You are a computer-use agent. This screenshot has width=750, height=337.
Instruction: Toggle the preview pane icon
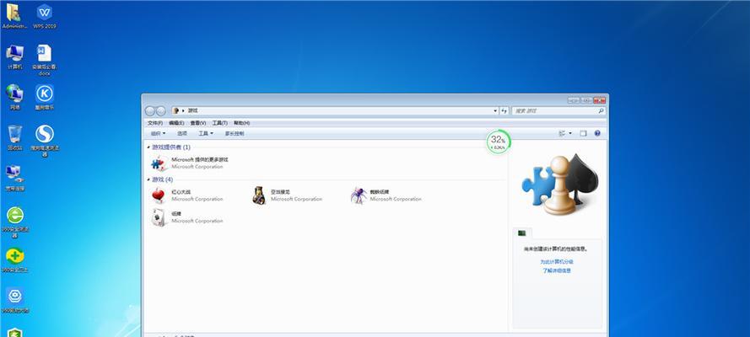(x=583, y=134)
